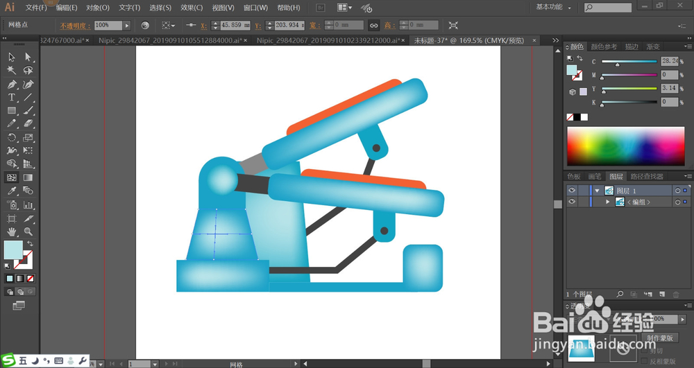Select the Gradient tool
The width and height of the screenshot is (694, 368).
point(28,177)
